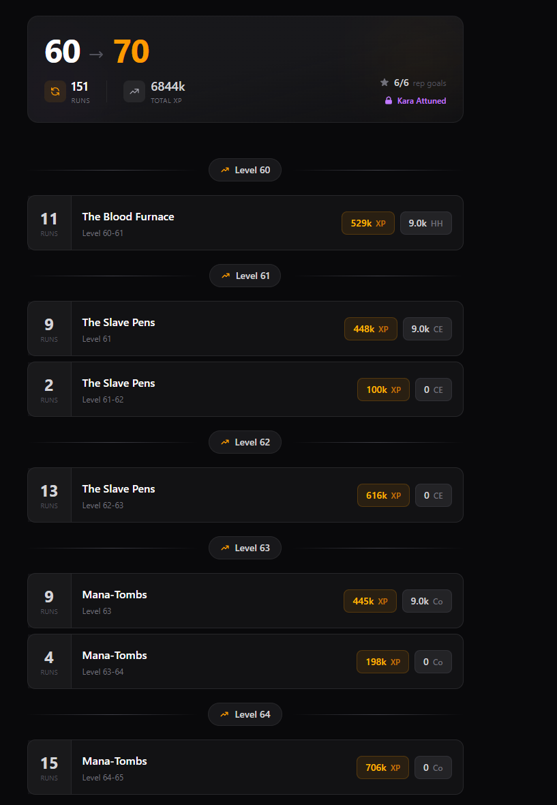Viewport: 557px width, 805px height.
Task: Select The Blood Furnace dungeon row
Action: click(205, 223)
